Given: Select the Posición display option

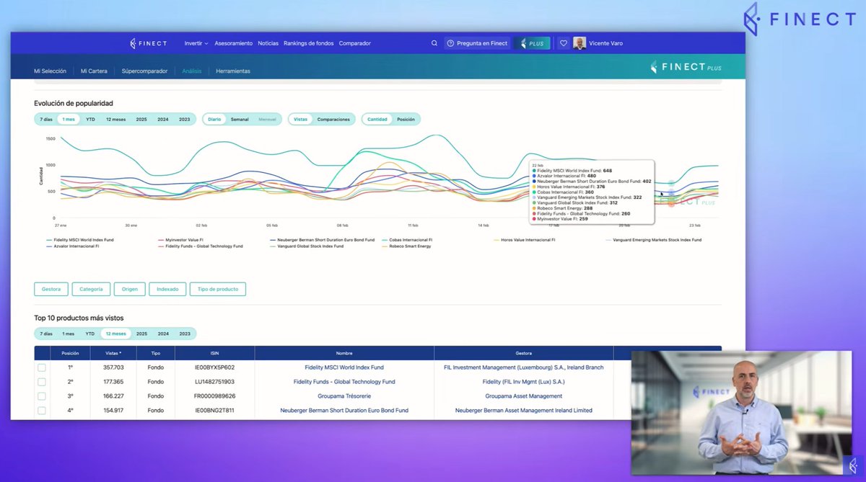Looking at the screenshot, I should pyautogui.click(x=406, y=120).
